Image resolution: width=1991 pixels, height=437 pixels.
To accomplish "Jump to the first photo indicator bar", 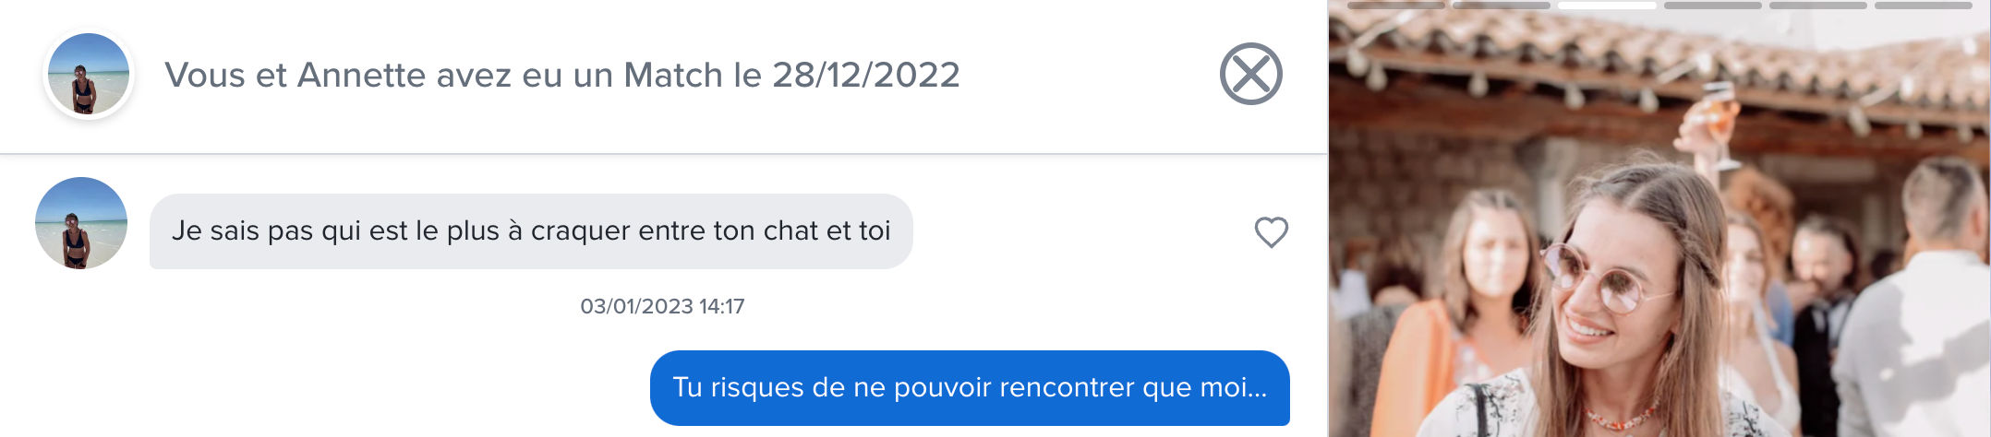I will (1396, 6).
